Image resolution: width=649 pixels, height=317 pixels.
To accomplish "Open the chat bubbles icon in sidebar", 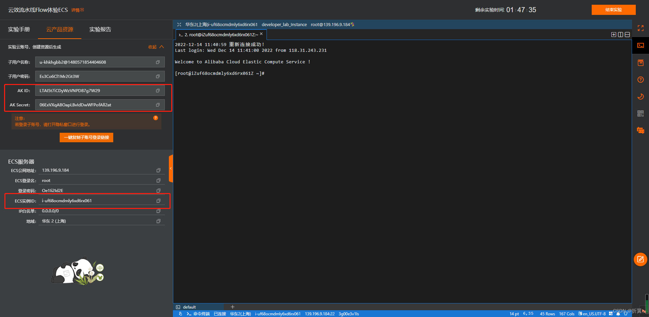I will pos(640,130).
